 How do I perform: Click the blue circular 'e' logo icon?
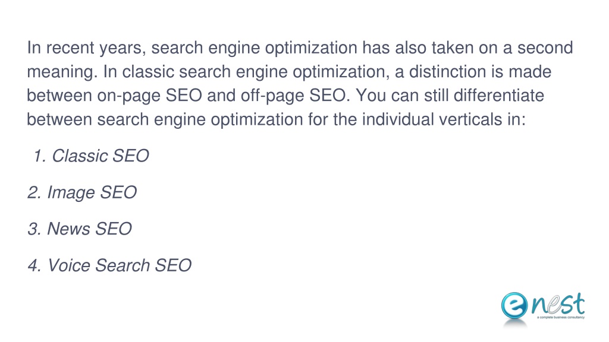[514, 305]
